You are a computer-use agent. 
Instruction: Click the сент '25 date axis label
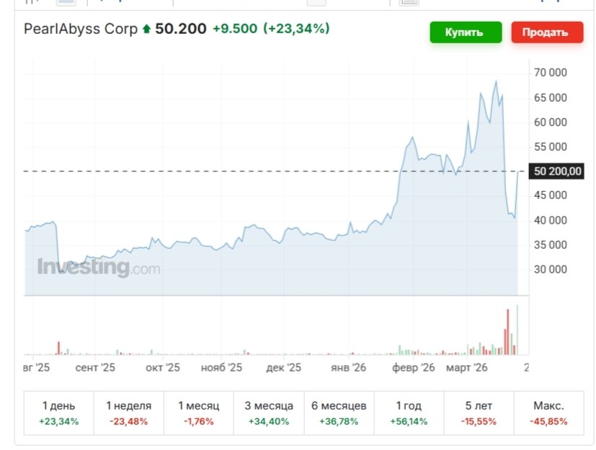[x=95, y=368]
